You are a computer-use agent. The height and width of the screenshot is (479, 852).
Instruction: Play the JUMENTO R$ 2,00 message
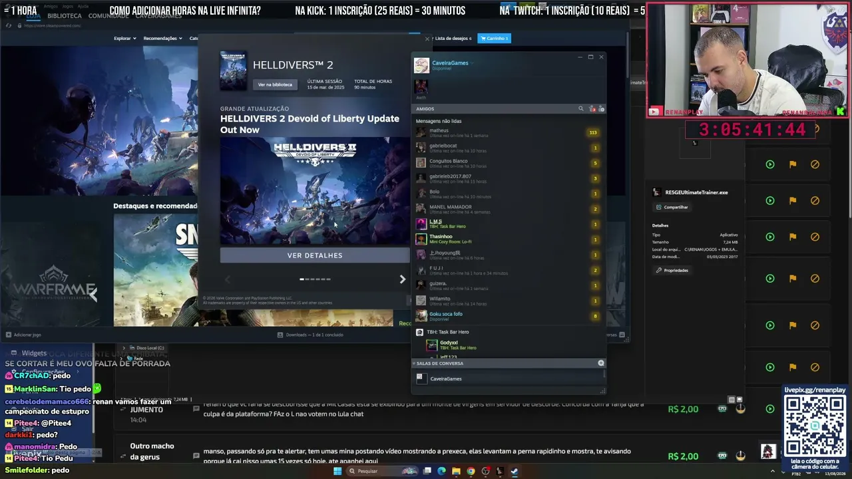[x=770, y=409]
